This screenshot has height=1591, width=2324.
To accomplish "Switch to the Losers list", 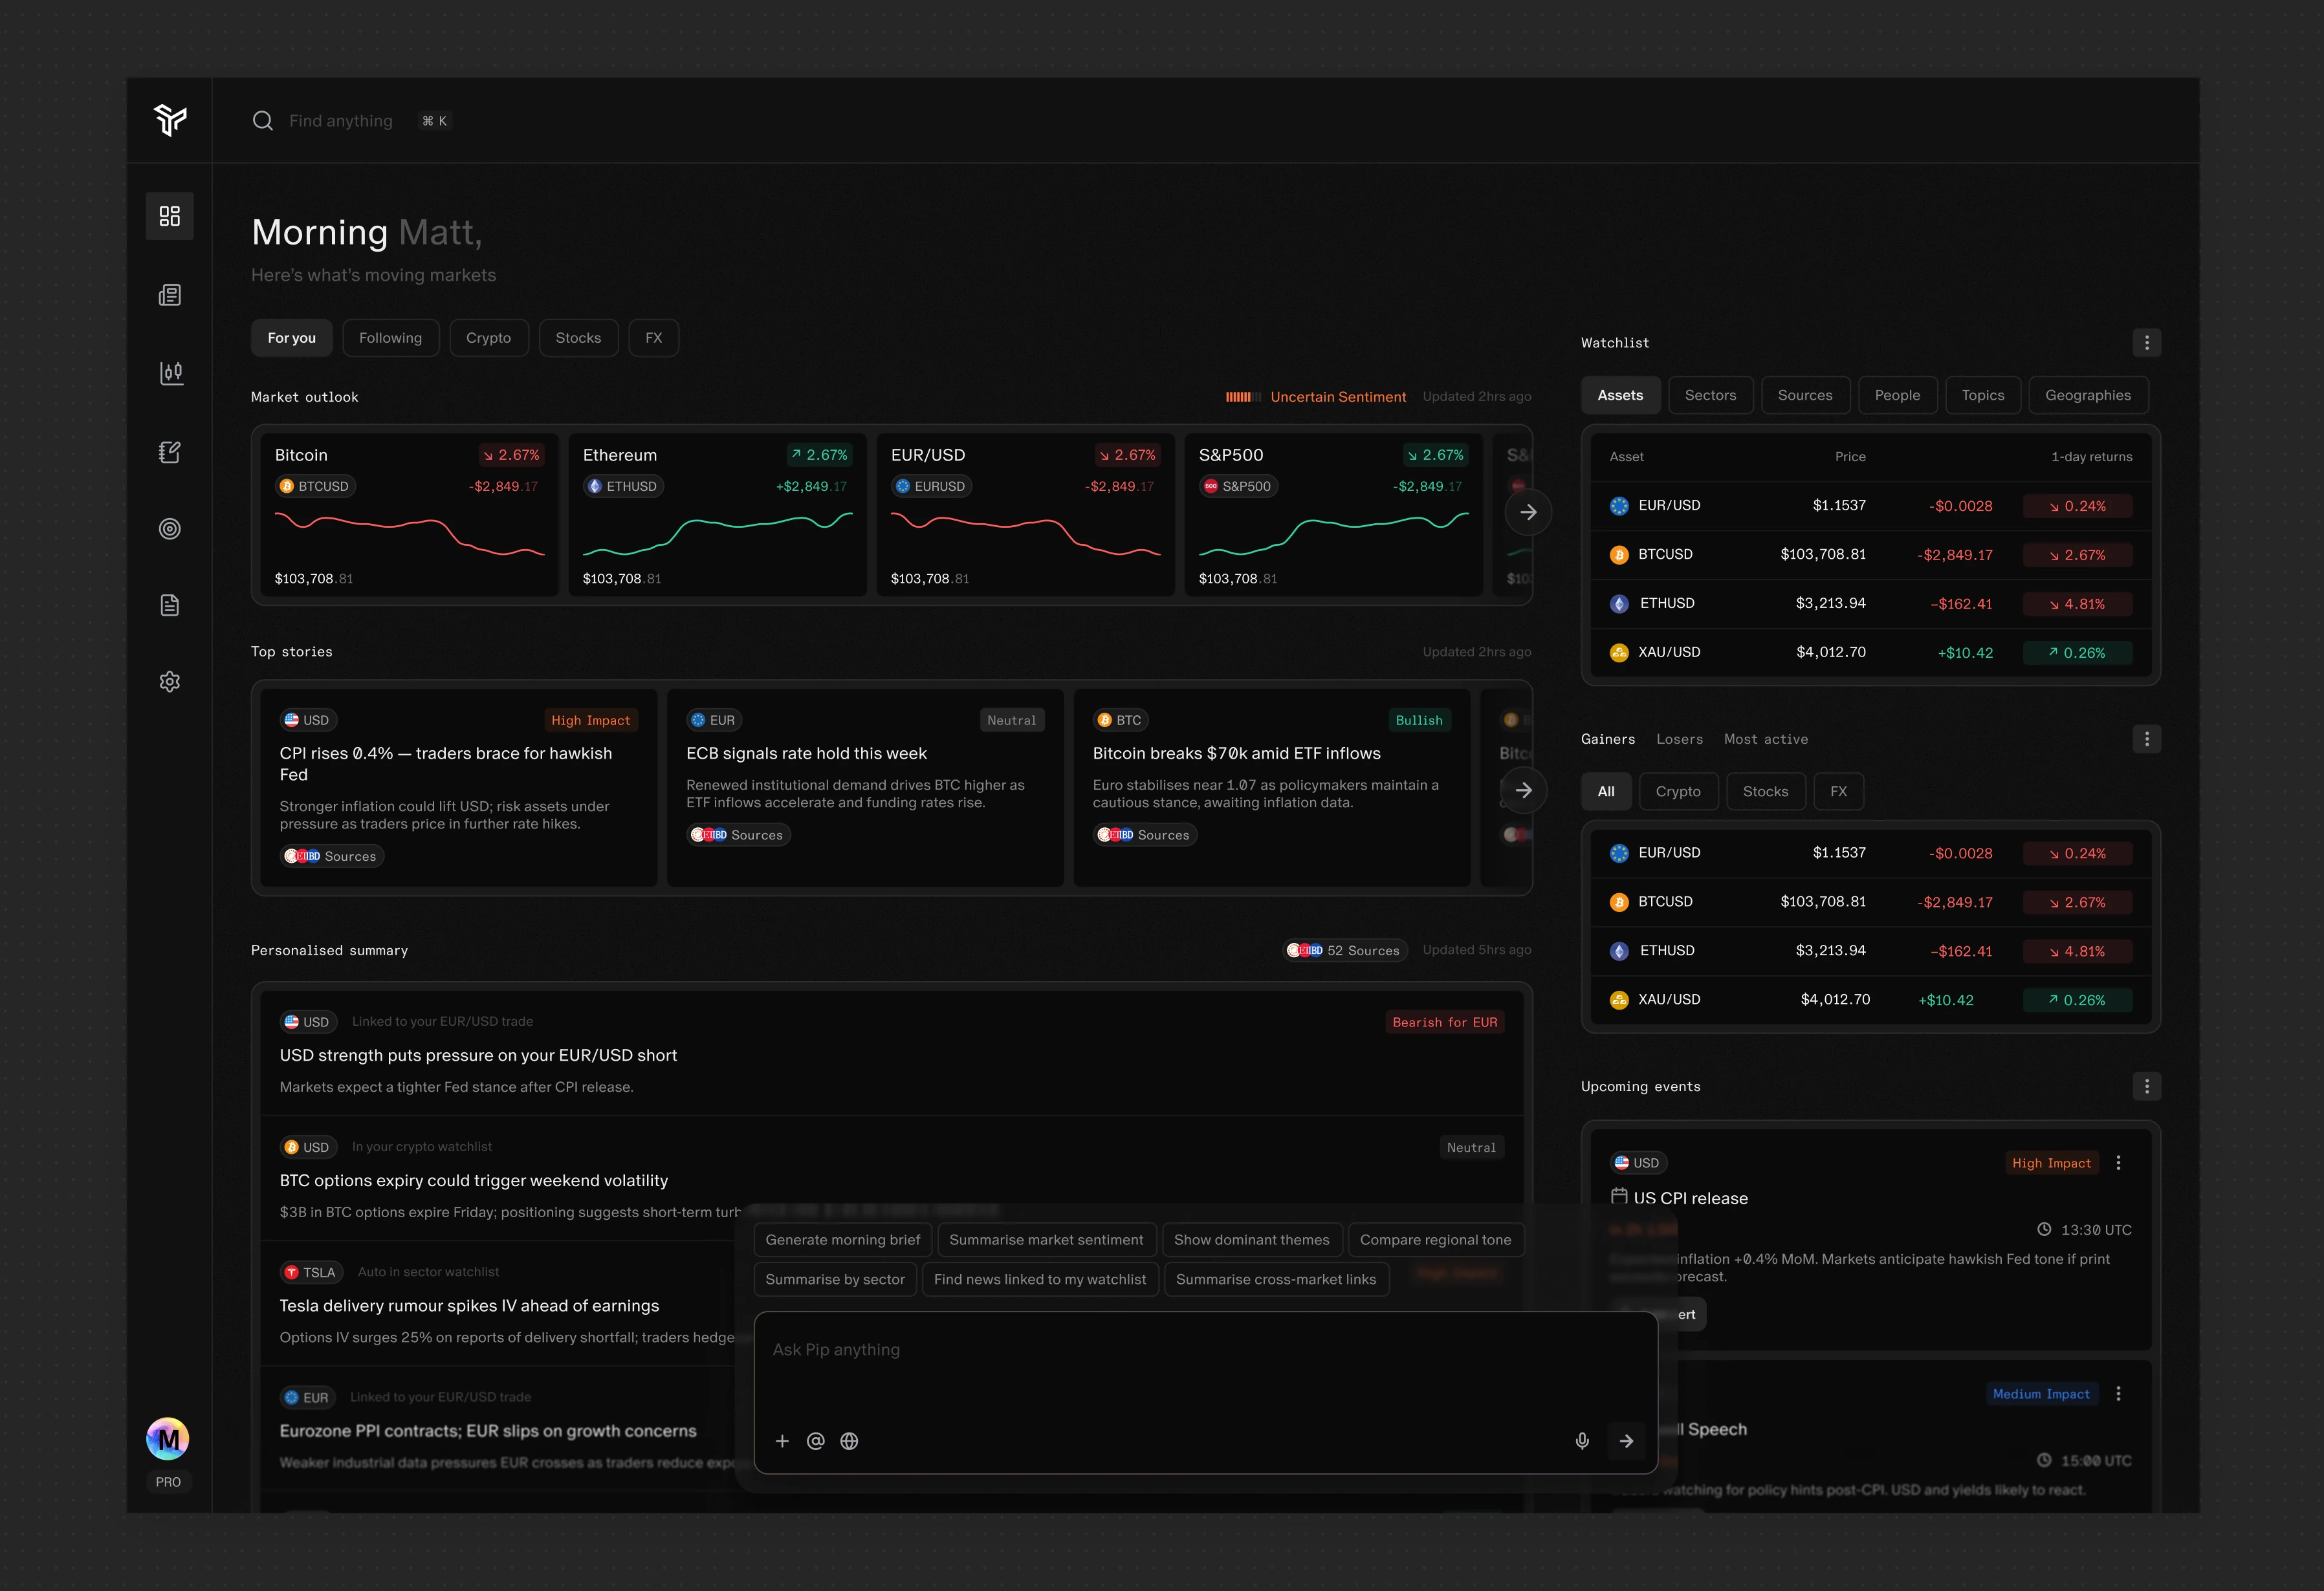I will pos(1679,739).
